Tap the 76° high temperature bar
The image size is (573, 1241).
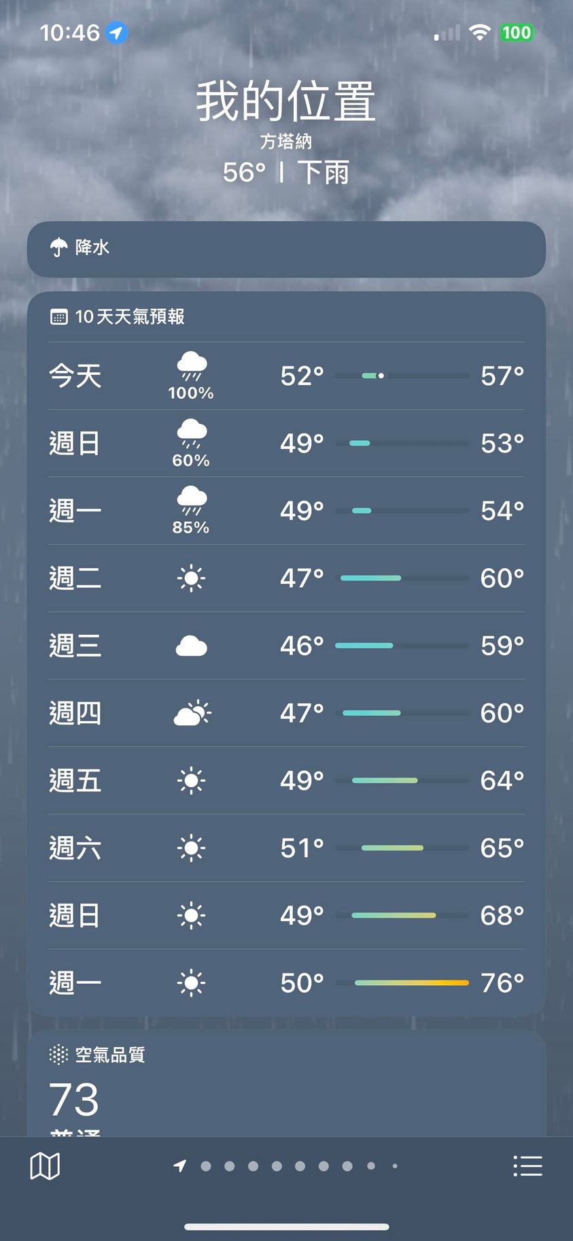pyautogui.click(x=411, y=983)
